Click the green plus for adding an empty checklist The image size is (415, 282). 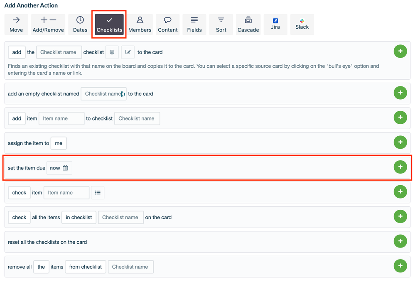(400, 93)
